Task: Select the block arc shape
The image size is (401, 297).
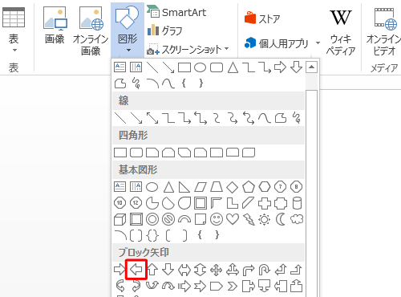Action: pyautogui.click(x=184, y=219)
